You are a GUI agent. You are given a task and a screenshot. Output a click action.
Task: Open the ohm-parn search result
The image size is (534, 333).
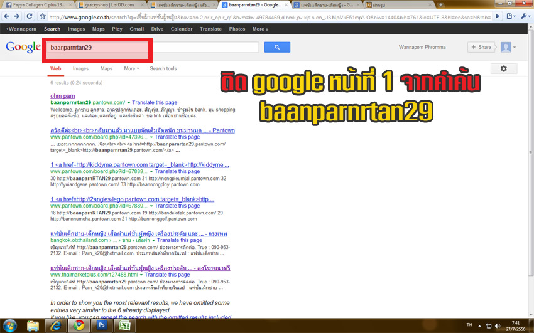(x=63, y=96)
